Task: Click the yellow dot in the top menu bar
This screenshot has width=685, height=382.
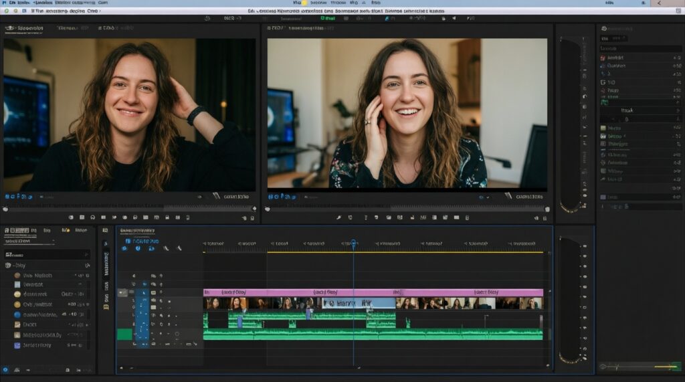Action: pos(304,3)
